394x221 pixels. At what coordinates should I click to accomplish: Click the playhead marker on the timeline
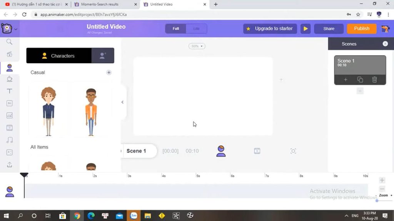point(24,175)
